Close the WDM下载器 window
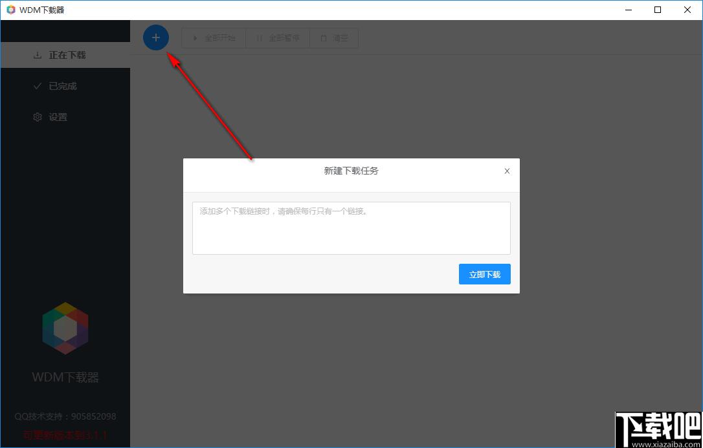The height and width of the screenshot is (448, 703). (x=687, y=10)
